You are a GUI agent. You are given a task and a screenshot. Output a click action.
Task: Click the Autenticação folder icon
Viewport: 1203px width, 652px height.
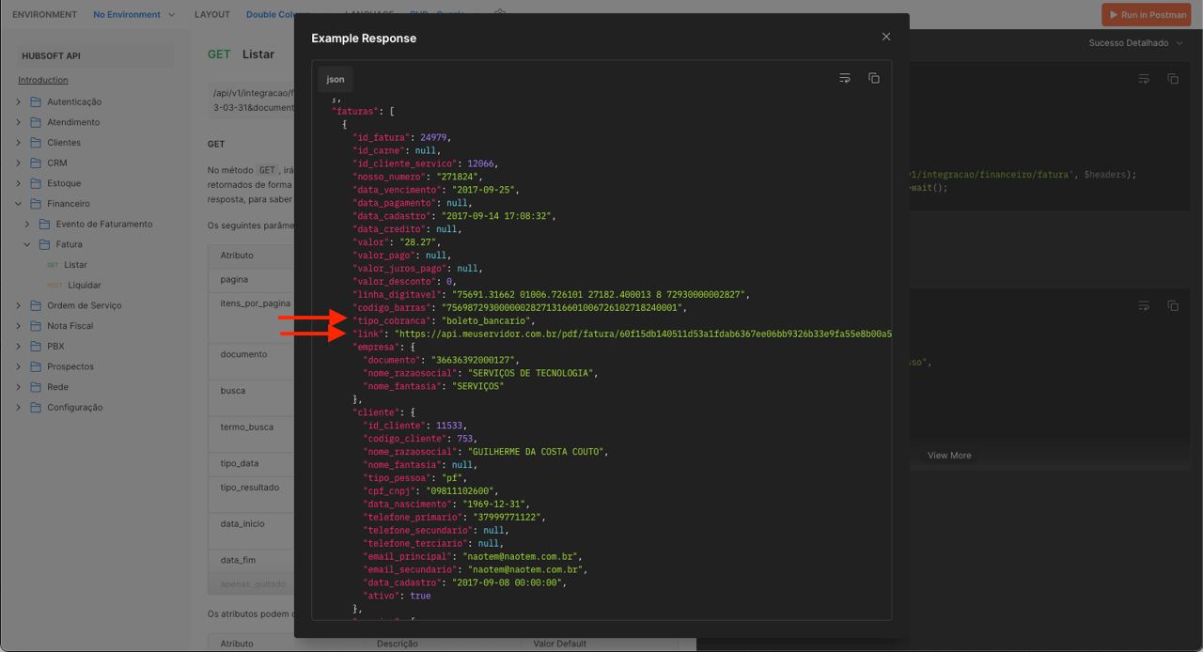tap(36, 101)
